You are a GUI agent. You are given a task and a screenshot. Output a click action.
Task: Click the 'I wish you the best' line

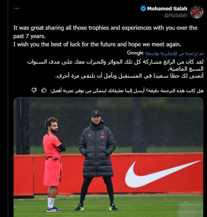97,44
